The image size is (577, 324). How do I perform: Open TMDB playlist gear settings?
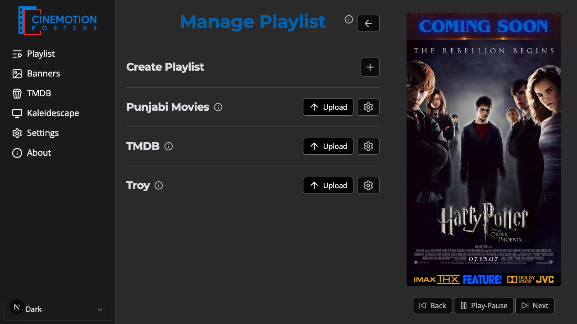[368, 146]
